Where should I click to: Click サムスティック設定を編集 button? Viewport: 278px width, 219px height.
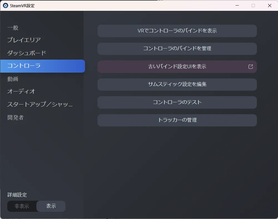(177, 84)
